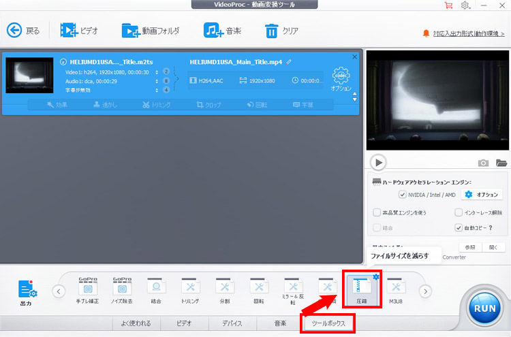Expand Audio1 track selector
This screenshot has width=511, height=337.
(x=157, y=81)
